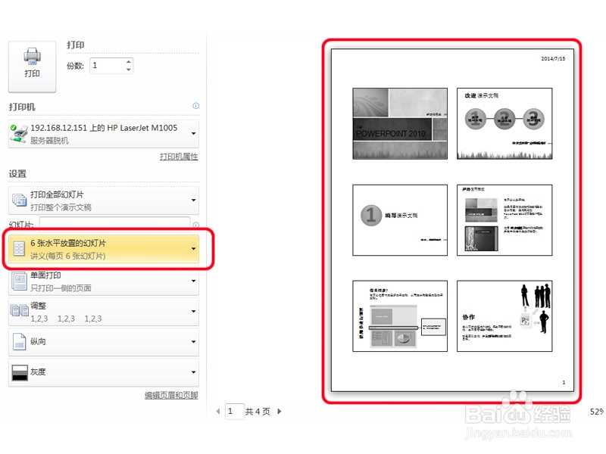
Task: Open the 6 张水平放置的幻灯片 layout dropdown
Action: pos(104,249)
